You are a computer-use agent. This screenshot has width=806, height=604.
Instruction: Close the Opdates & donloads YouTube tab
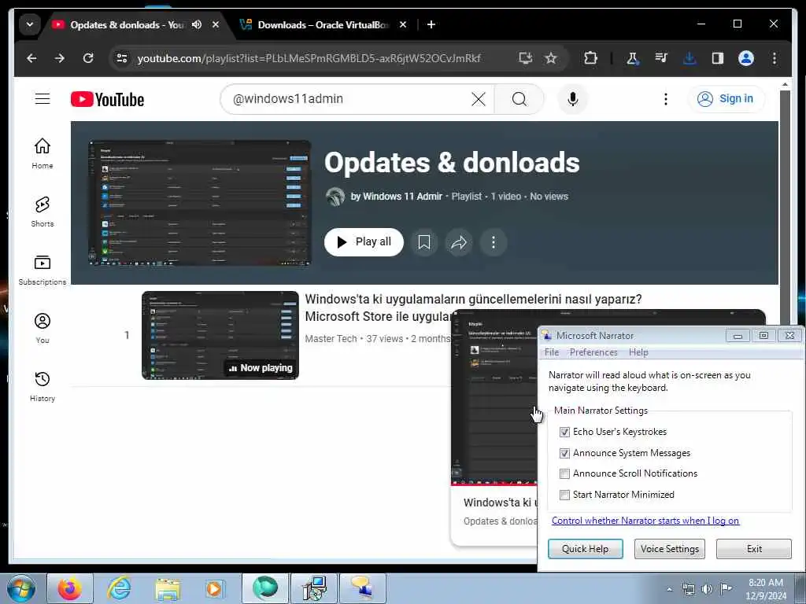(216, 24)
